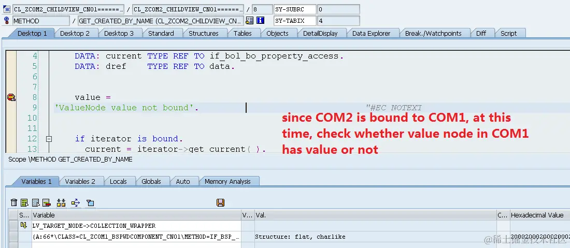Click the source-code icon beside the program name

pyautogui.click(x=7, y=9)
